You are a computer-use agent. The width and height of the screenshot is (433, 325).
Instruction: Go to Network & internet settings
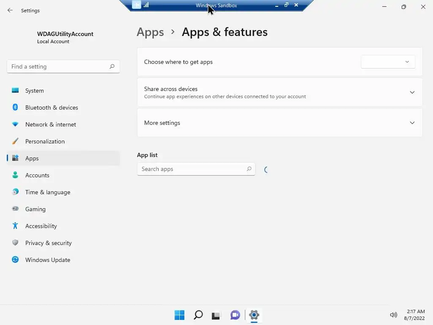(x=63, y=124)
